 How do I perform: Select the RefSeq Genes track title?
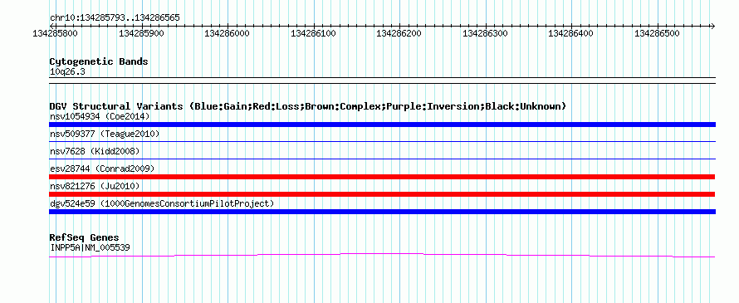[x=85, y=237]
